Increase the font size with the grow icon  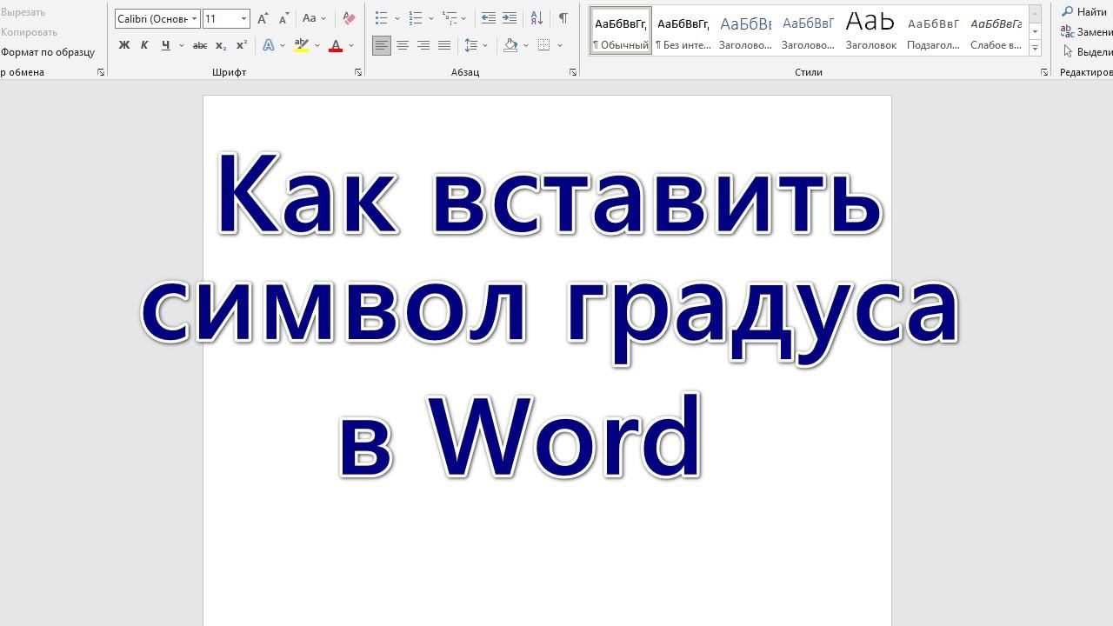263,18
